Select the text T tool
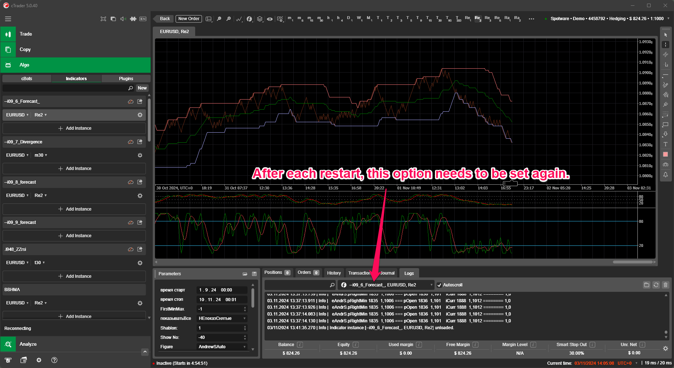The height and width of the screenshot is (368, 674). tap(665, 144)
